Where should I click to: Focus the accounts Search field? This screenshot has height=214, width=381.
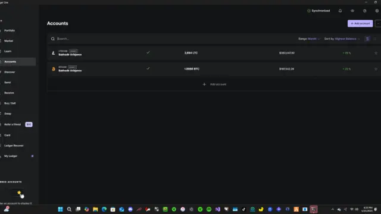pos(170,39)
